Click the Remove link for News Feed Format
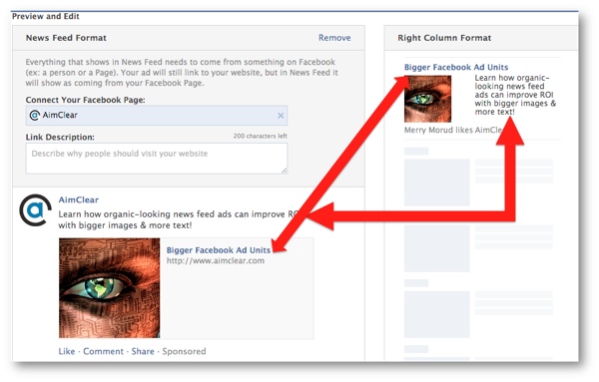Screen dimensions: 599x382 [334, 38]
